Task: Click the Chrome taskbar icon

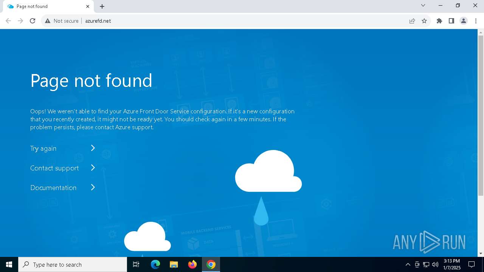Action: coord(211,264)
